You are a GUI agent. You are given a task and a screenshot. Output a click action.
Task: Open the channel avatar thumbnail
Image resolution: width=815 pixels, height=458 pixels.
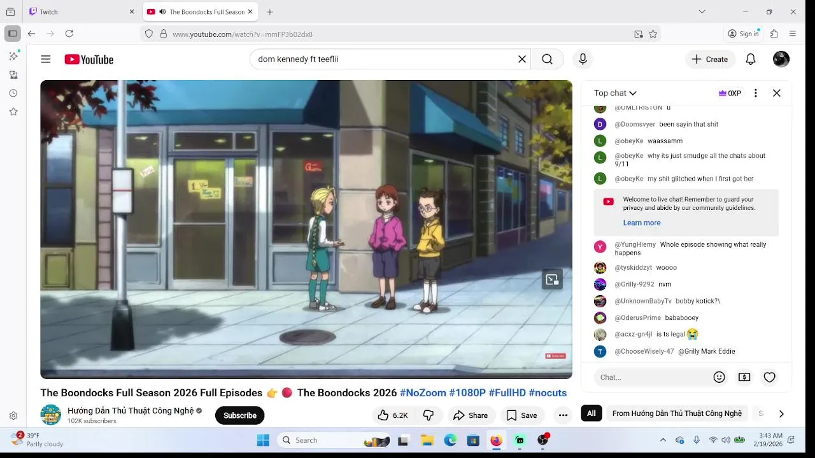pos(51,415)
